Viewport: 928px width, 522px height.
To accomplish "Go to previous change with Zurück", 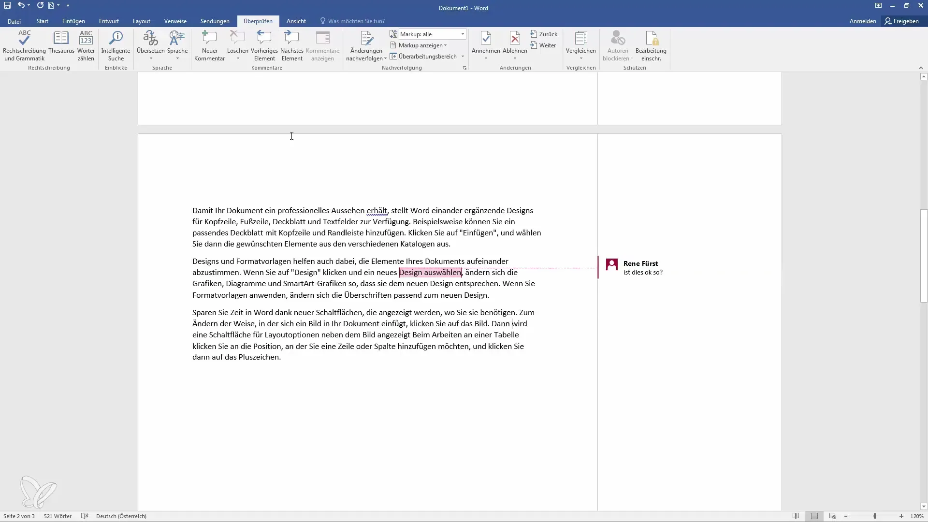I will coord(544,34).
